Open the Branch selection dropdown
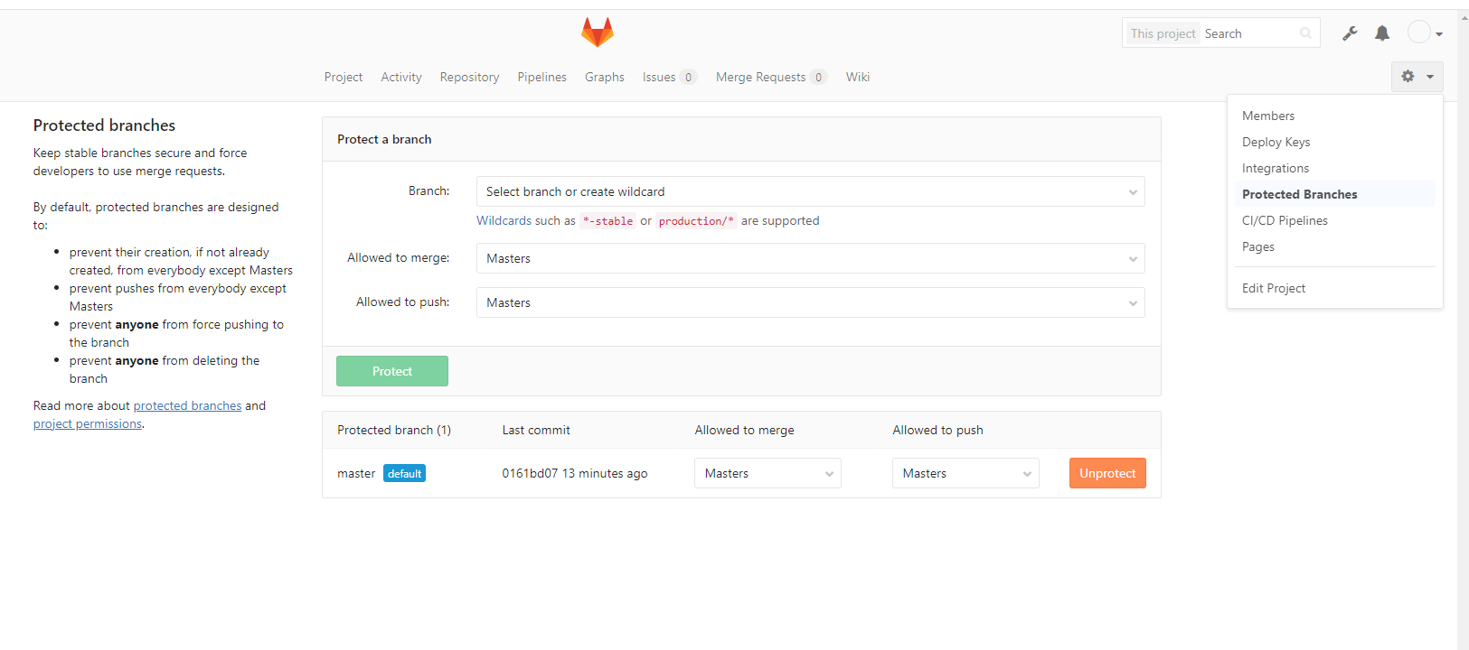The height and width of the screenshot is (650, 1469). pyautogui.click(x=810, y=191)
